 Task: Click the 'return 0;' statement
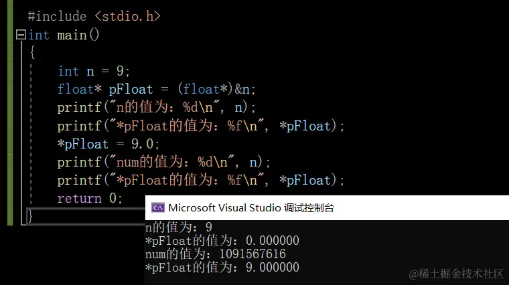coord(90,198)
